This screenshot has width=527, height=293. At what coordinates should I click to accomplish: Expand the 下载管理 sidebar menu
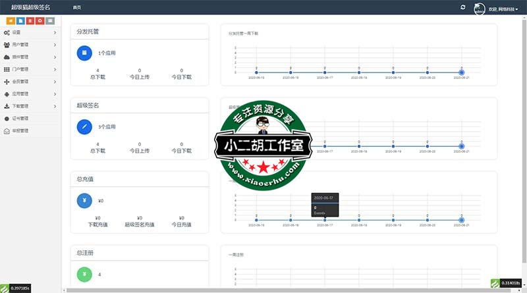coord(30,106)
